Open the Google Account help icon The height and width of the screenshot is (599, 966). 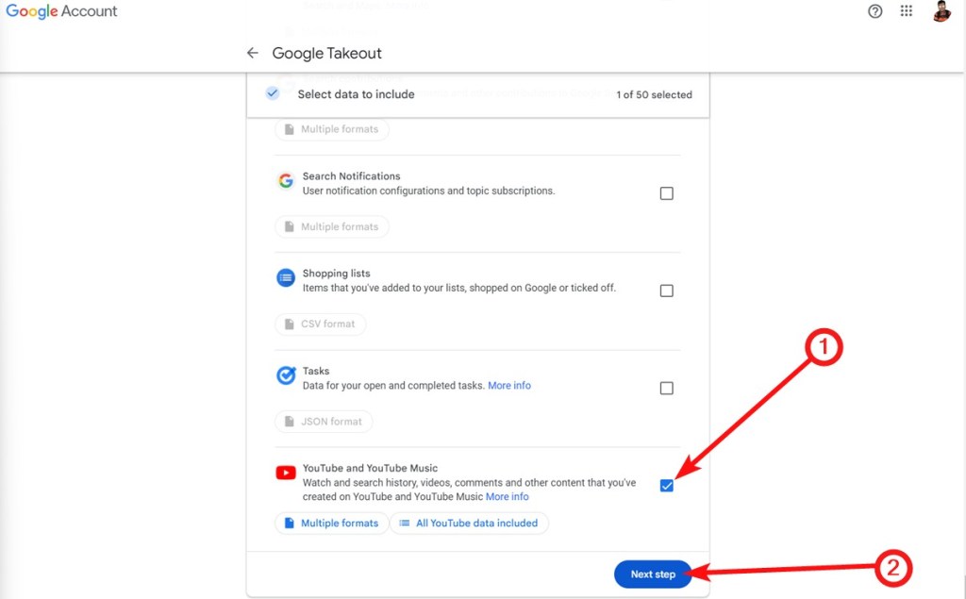[874, 11]
